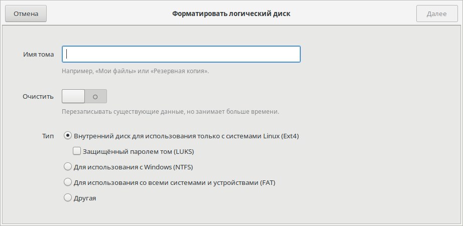Click the Имя тома label
Screen dimensions: 463x226
[x=38, y=54]
